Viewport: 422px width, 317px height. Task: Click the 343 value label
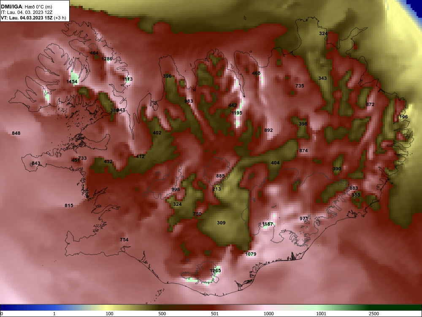[x=322, y=78]
